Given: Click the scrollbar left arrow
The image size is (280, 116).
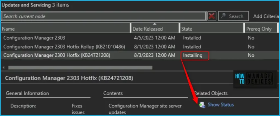Looking at the screenshot, I should tap(4, 68).
